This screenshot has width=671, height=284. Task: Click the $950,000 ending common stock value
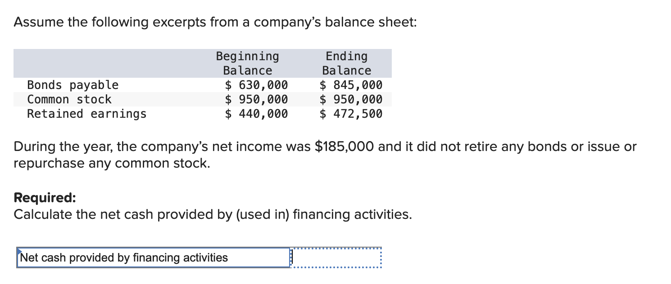click(x=351, y=99)
